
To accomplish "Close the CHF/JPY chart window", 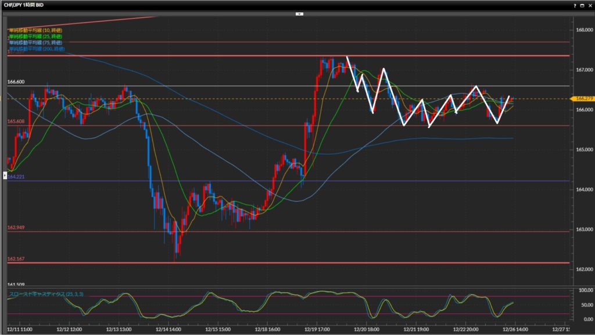I will coord(590,5).
